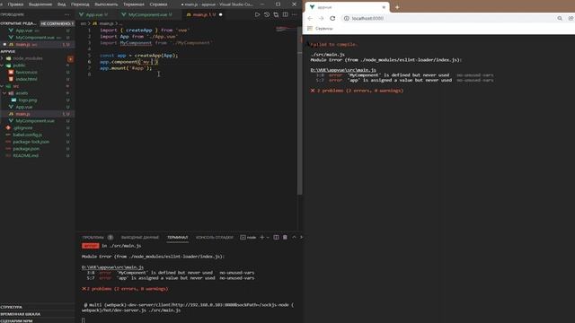This screenshot has height=323, width=575.
Task: Click Chrome's forward arrow
Action: (x=322, y=18)
